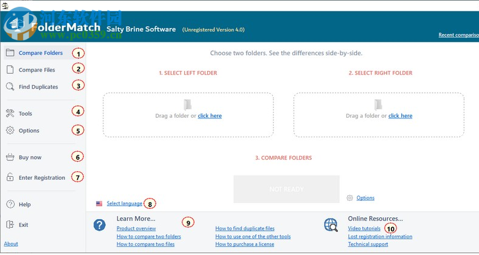Click the Tools wrench icon
Screen dimensions: 479x255
10,114
